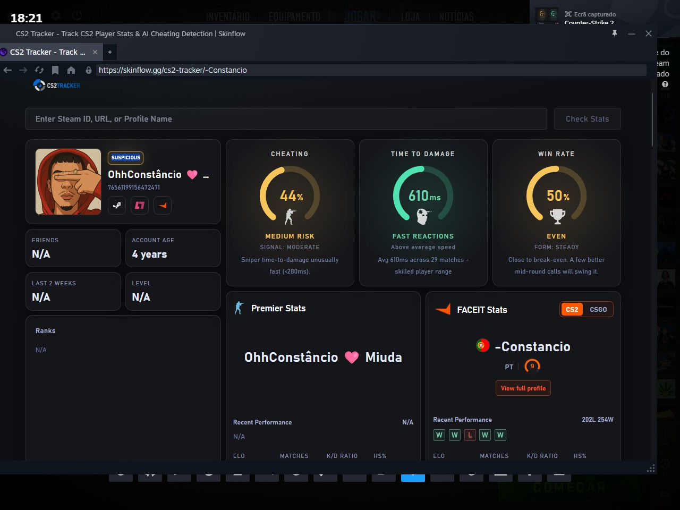Open the OhhConstâncio avatar picture
The width and height of the screenshot is (680, 510).
click(68, 182)
